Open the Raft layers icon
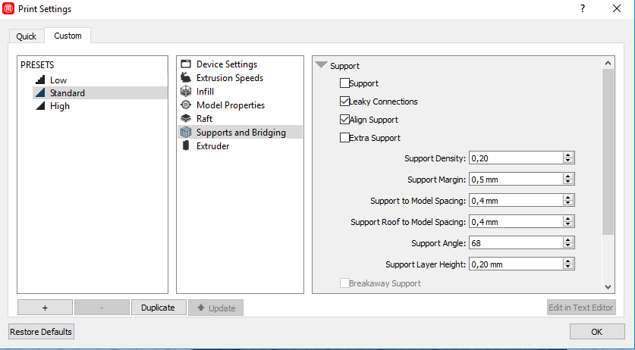The image size is (635, 350). point(186,118)
